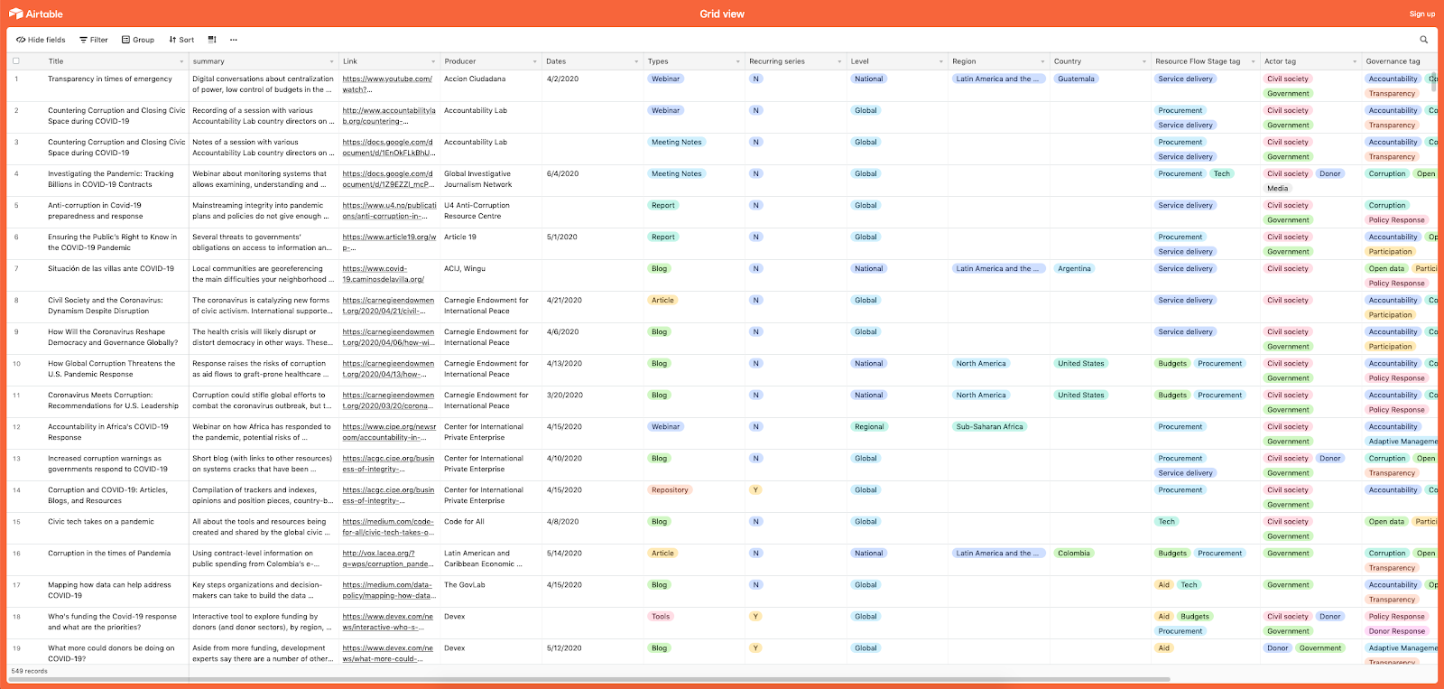Expand the Level column dropdown arrow
Screen dimensions: 1444x689
(941, 61)
